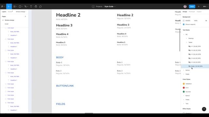Select the Hand tool
Screen dimensions: 209x117
coord(36,6)
